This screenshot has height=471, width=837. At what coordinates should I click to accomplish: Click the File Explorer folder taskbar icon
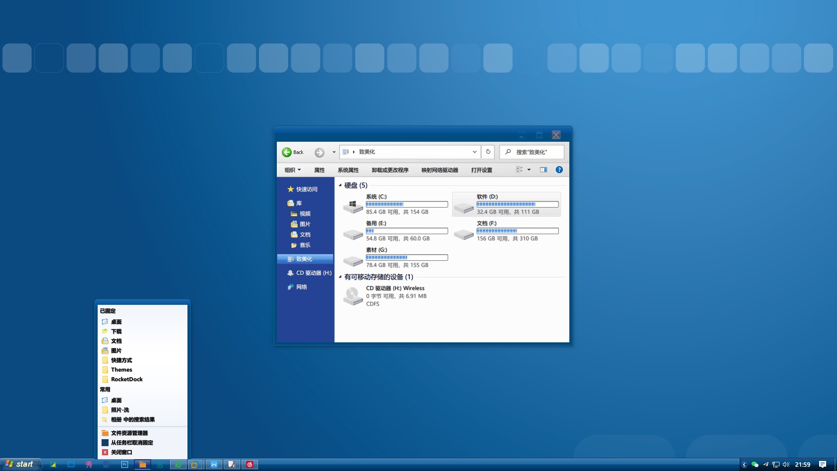coord(143,464)
